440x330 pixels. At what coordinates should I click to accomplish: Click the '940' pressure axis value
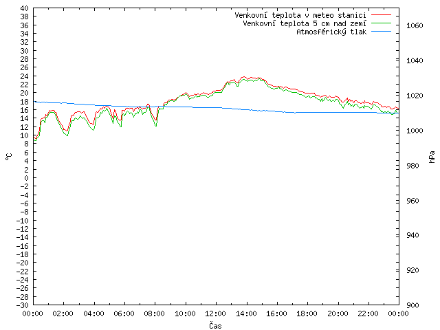point(412,235)
